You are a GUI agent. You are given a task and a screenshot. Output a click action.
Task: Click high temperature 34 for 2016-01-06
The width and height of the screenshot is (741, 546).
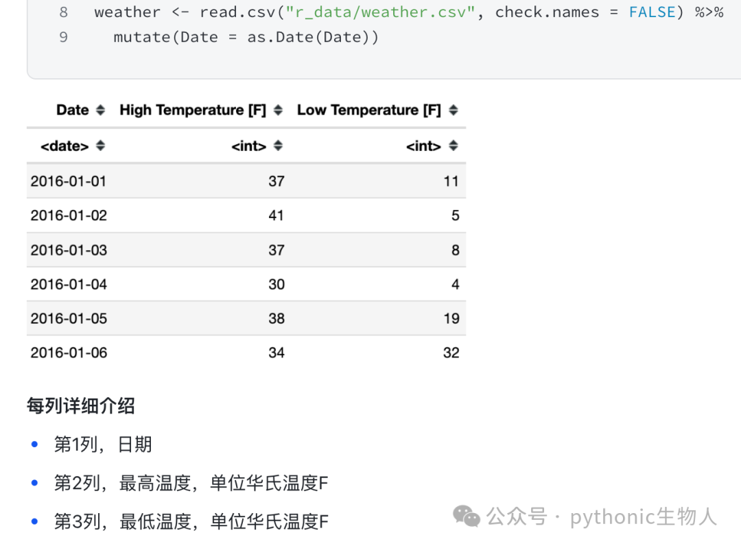coord(277,353)
